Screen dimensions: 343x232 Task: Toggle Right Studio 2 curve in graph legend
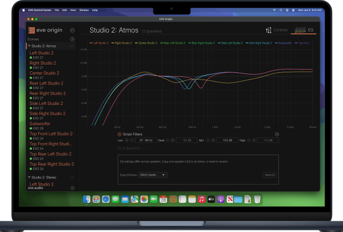point(122,43)
